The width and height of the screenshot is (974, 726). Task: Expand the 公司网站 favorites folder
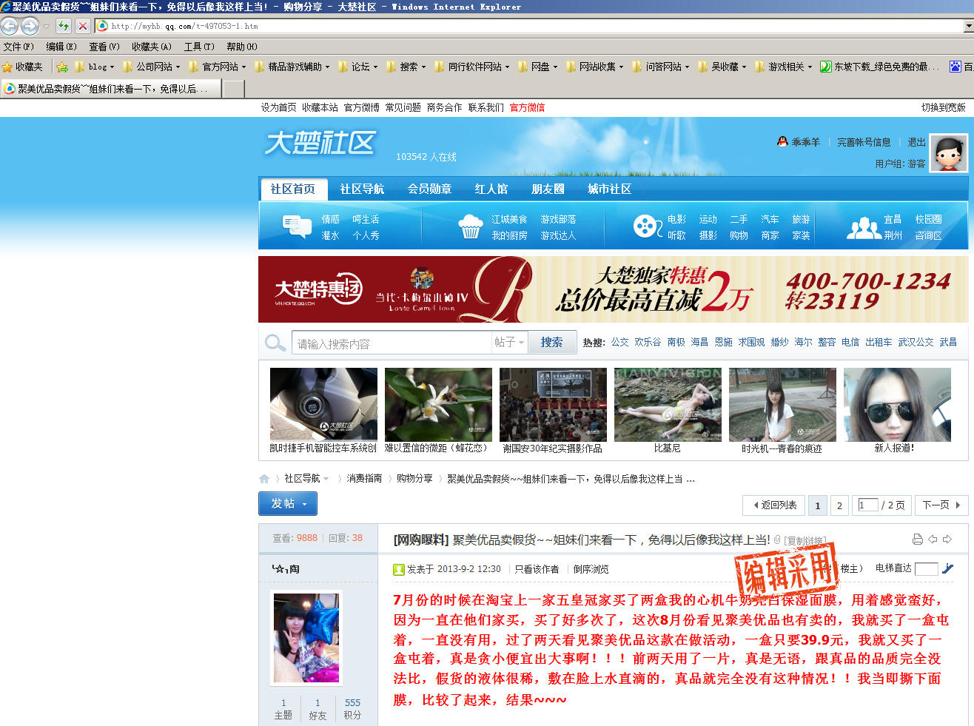pos(152,67)
